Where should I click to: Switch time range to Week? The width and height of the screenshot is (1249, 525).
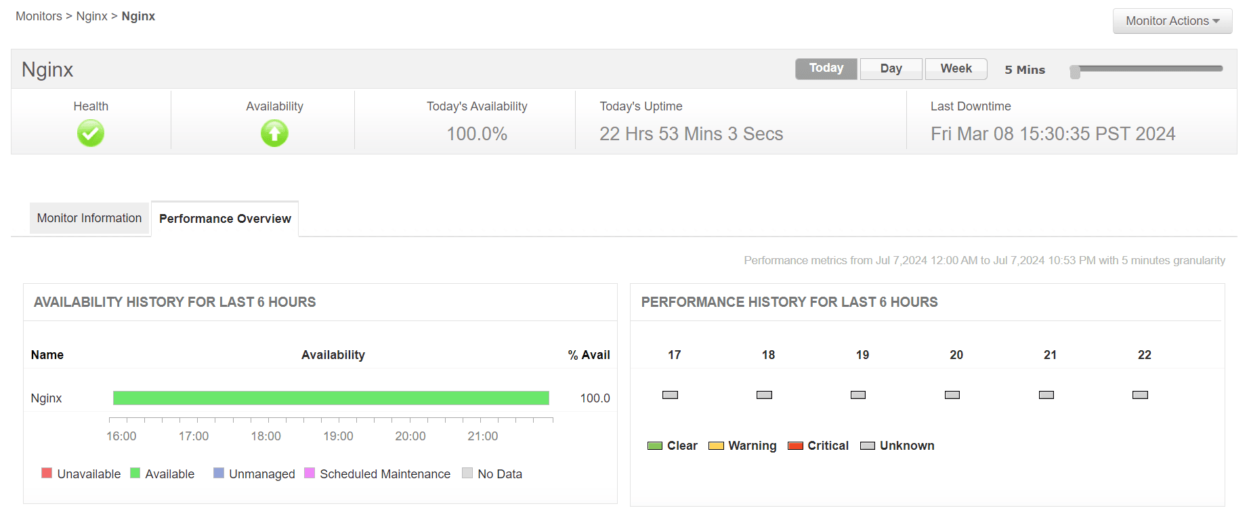[x=956, y=68]
